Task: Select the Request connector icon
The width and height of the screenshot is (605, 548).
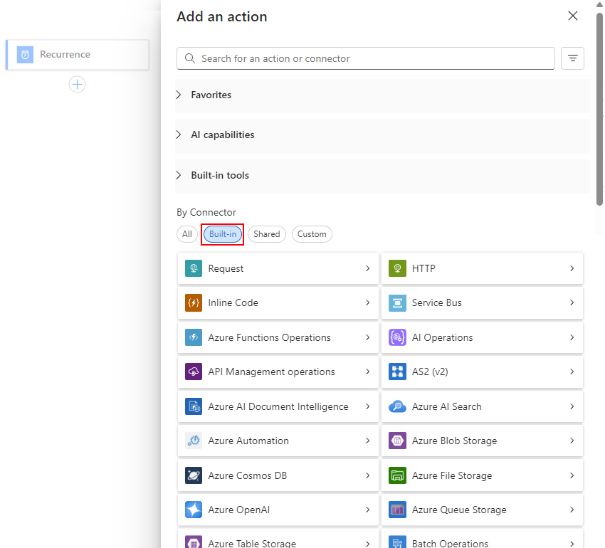Action: (192, 268)
